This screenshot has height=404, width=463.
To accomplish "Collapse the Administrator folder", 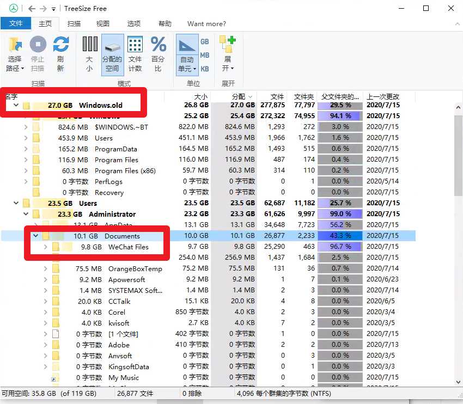I will point(26,214).
